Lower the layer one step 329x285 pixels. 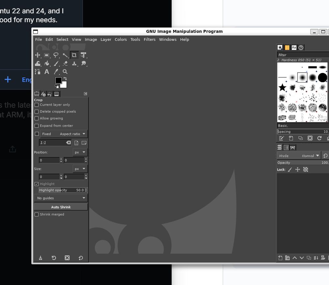click(302, 258)
